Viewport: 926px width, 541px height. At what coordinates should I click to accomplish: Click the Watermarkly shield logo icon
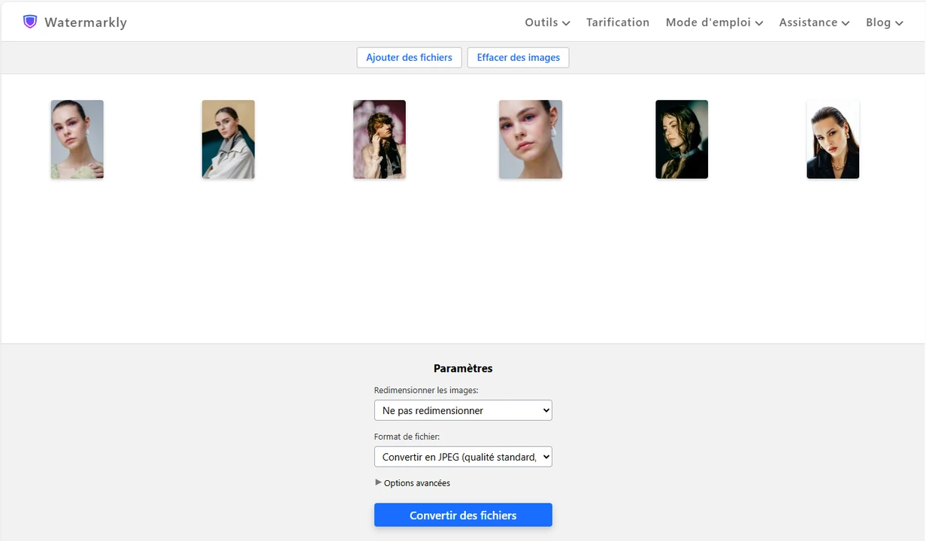point(30,22)
